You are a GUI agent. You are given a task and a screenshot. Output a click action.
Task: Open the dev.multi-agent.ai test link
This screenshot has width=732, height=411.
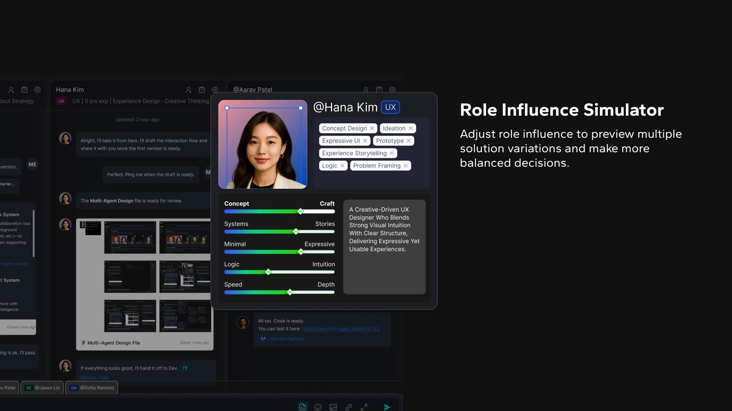pyautogui.click(x=340, y=329)
